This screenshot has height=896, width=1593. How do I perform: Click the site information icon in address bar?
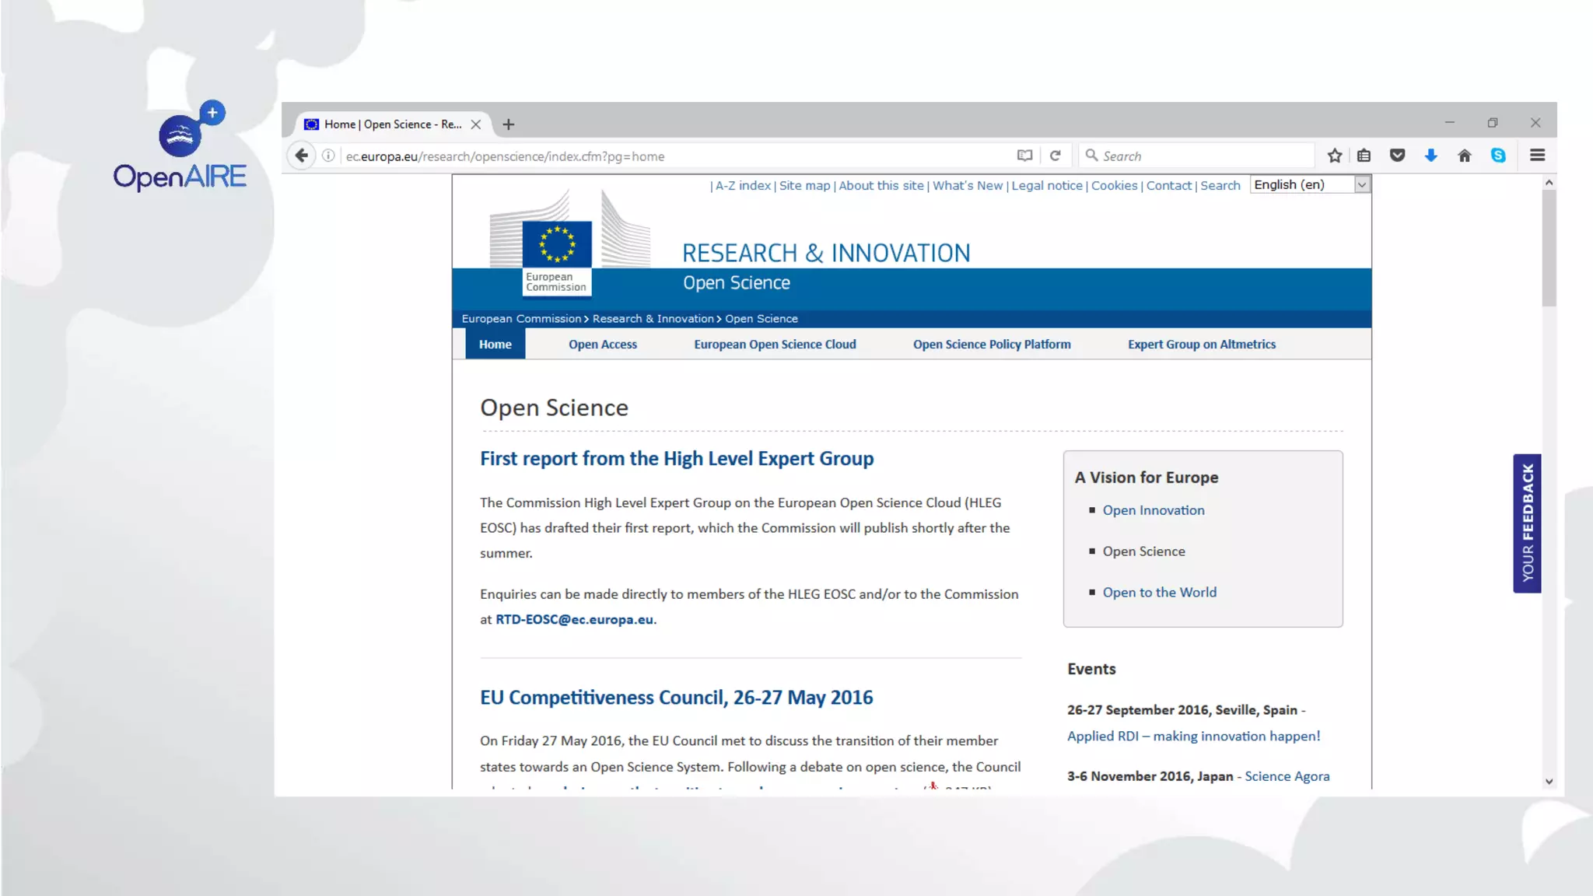pos(328,156)
